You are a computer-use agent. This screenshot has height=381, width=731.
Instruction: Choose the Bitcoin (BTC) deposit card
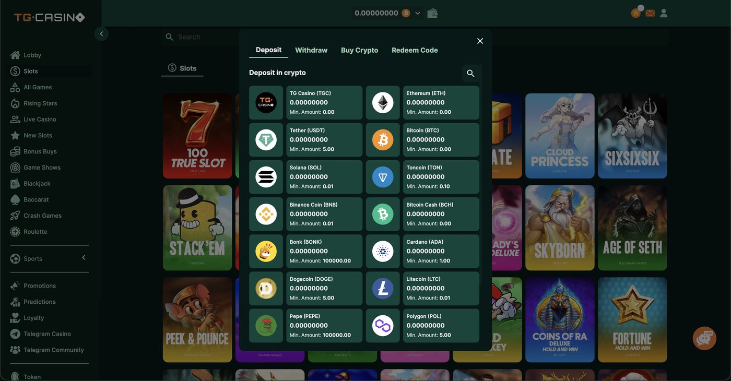pos(441,140)
